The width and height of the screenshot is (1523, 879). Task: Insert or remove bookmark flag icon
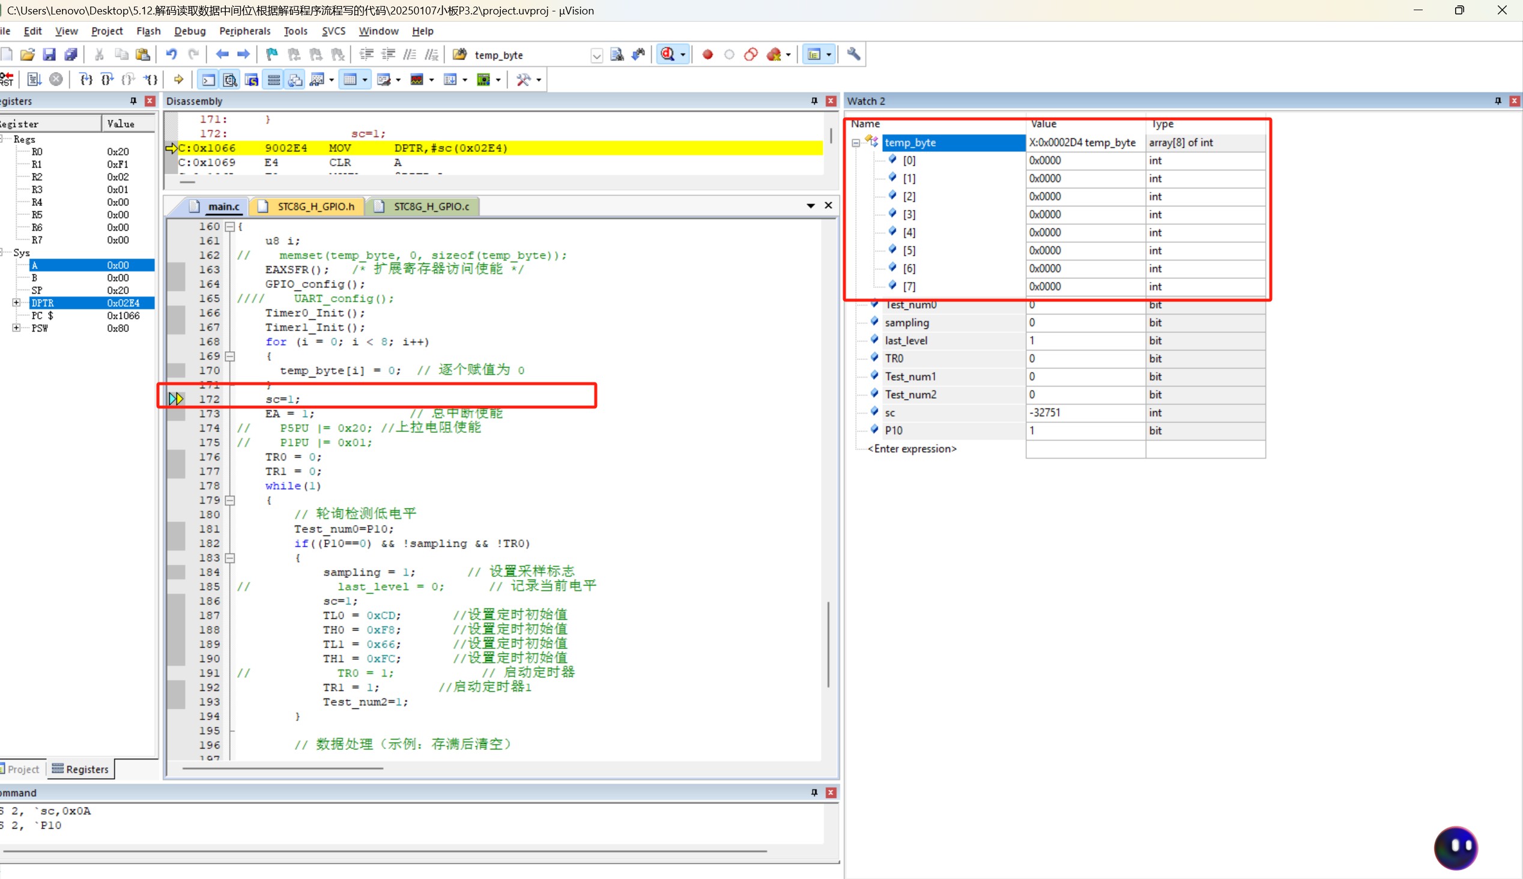272,55
